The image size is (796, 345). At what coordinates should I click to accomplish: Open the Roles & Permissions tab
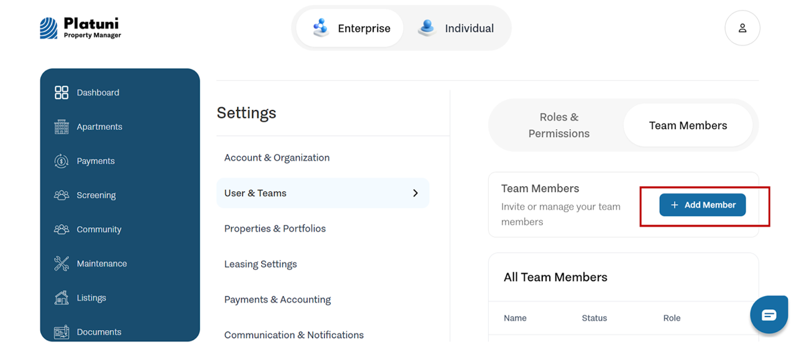[x=558, y=125]
